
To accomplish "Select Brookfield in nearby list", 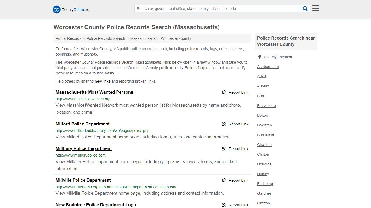I will (266, 135).
